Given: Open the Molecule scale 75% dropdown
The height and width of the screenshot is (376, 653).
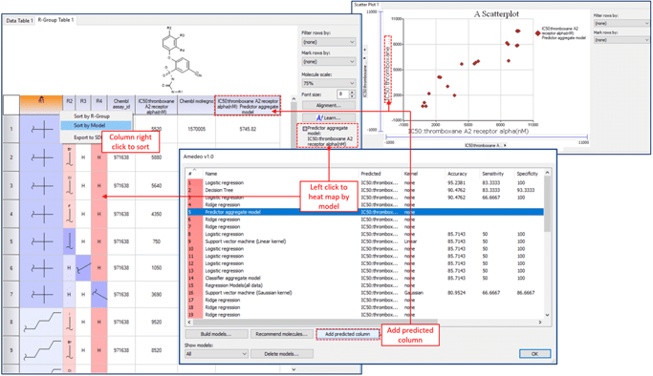Looking at the screenshot, I should point(329,83).
